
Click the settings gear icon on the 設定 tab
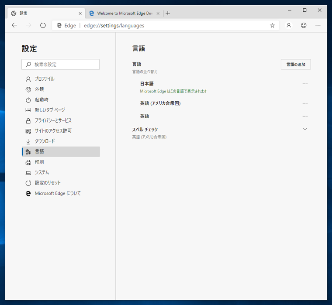pyautogui.click(x=14, y=14)
